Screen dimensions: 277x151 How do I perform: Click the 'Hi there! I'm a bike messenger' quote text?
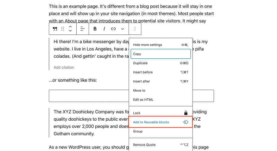tap(91, 49)
